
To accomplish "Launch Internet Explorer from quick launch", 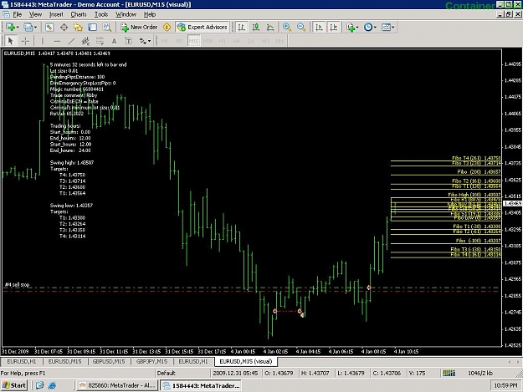I will pos(52,385).
